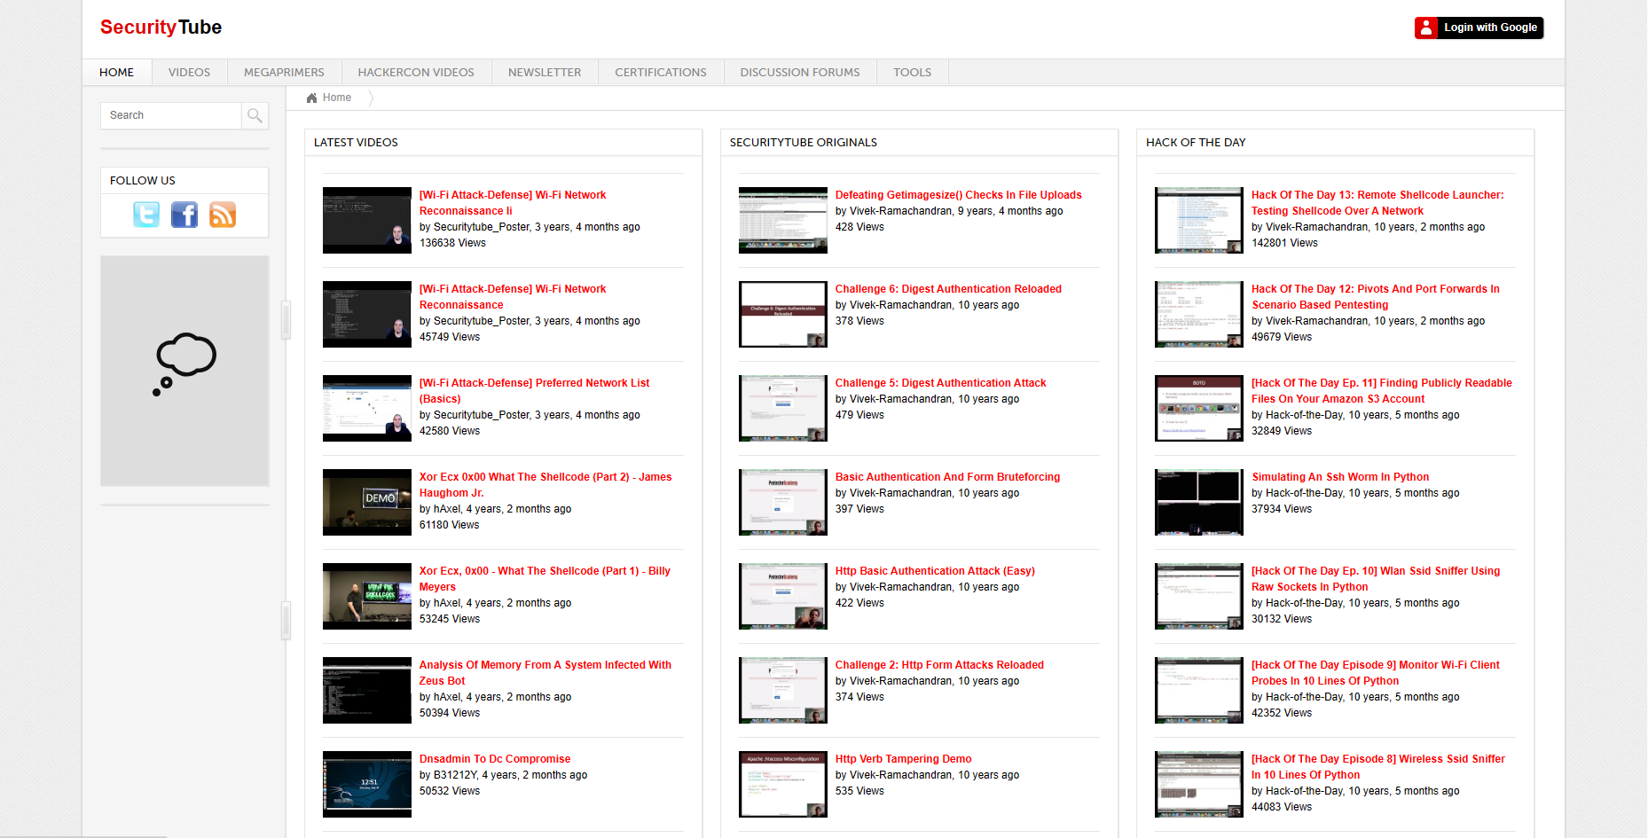This screenshot has height=838, width=1648.
Task: Click thumbnail for Simulating An Ssh Worm
Action: pos(1199,502)
